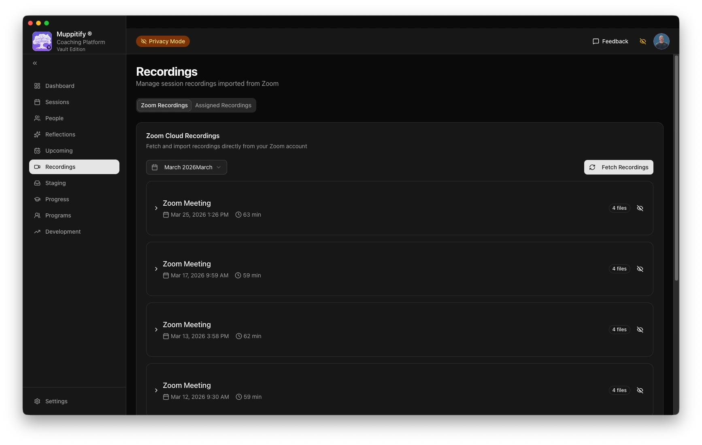702x445 pixels.
Task: Open the March 2026 month dropdown
Action: coord(186,167)
